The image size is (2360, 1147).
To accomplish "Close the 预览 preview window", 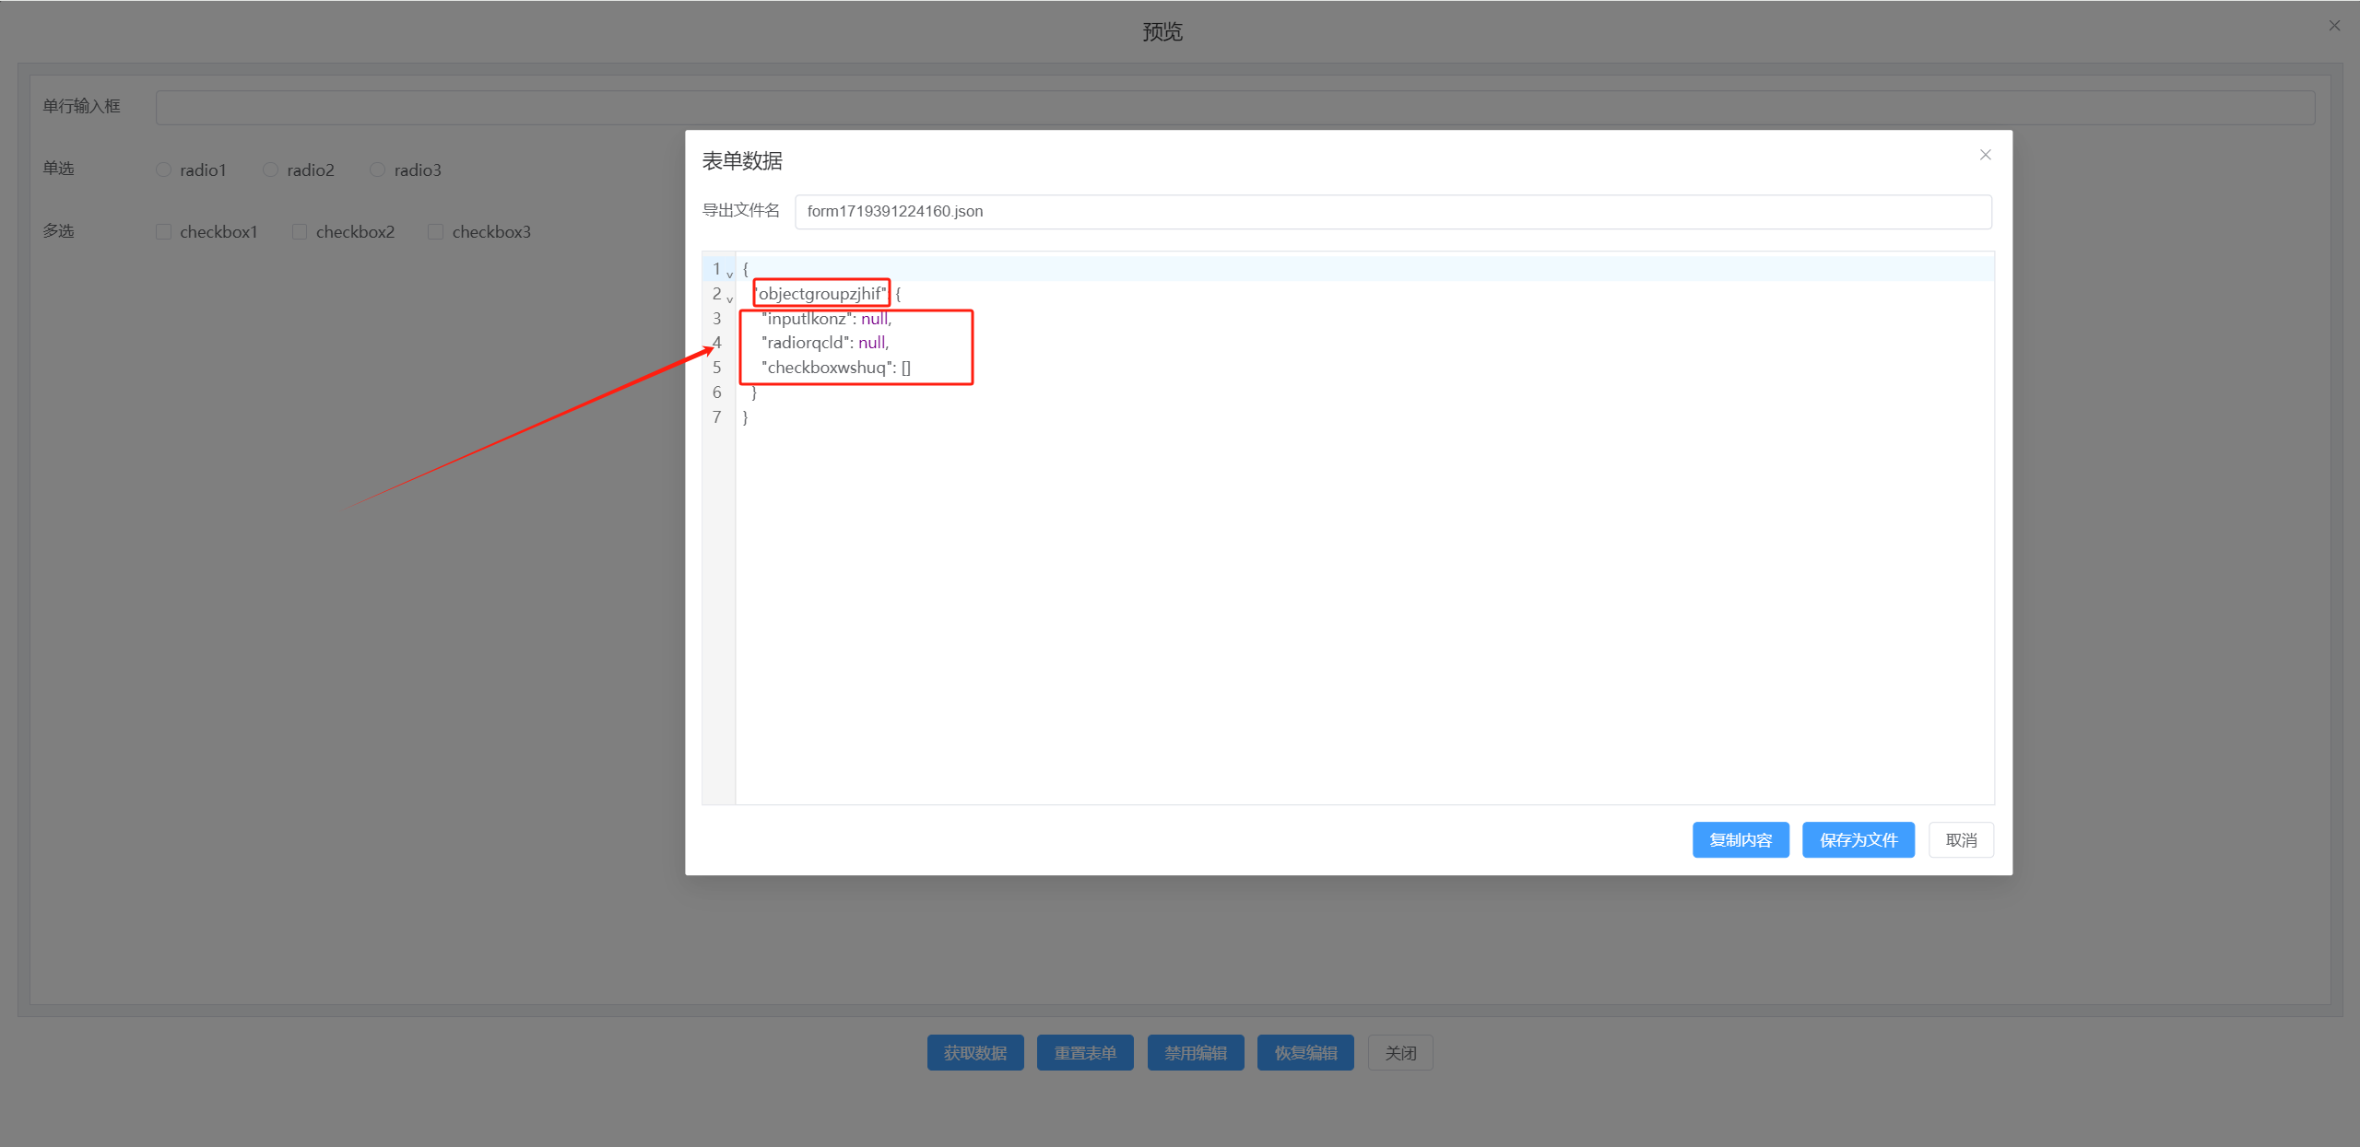I will pyautogui.click(x=2334, y=26).
